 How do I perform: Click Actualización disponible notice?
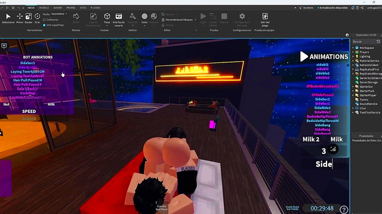tap(332, 8)
